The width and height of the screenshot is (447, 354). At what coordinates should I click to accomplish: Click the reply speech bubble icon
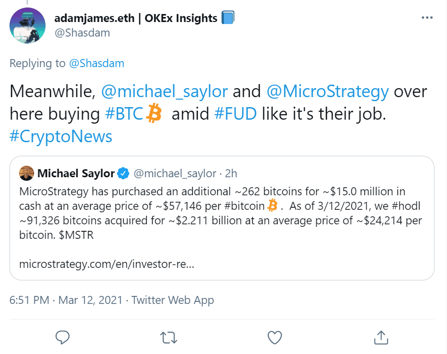point(62,337)
